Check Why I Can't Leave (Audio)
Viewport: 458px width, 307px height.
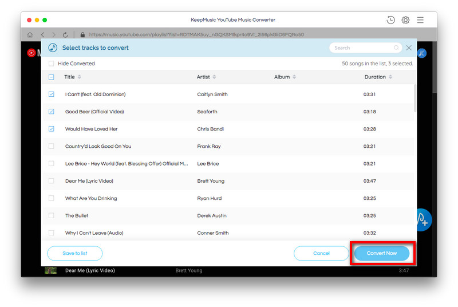pos(51,233)
